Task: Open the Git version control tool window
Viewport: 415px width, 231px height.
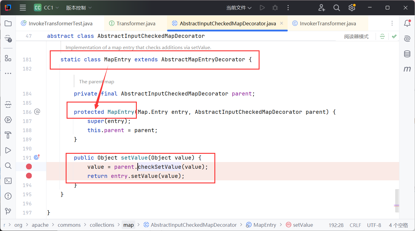Action: 8,211
